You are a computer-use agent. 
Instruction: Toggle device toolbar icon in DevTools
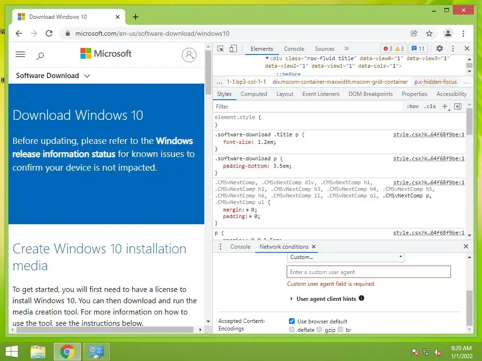click(233, 49)
